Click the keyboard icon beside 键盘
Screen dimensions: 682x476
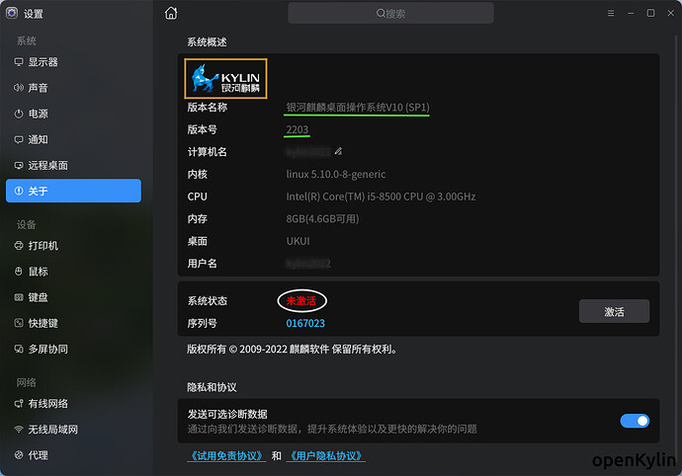[x=19, y=298]
